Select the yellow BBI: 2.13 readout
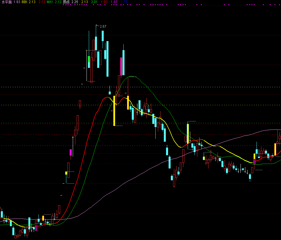The height and width of the screenshot is (240, 281). click(x=28, y=2)
